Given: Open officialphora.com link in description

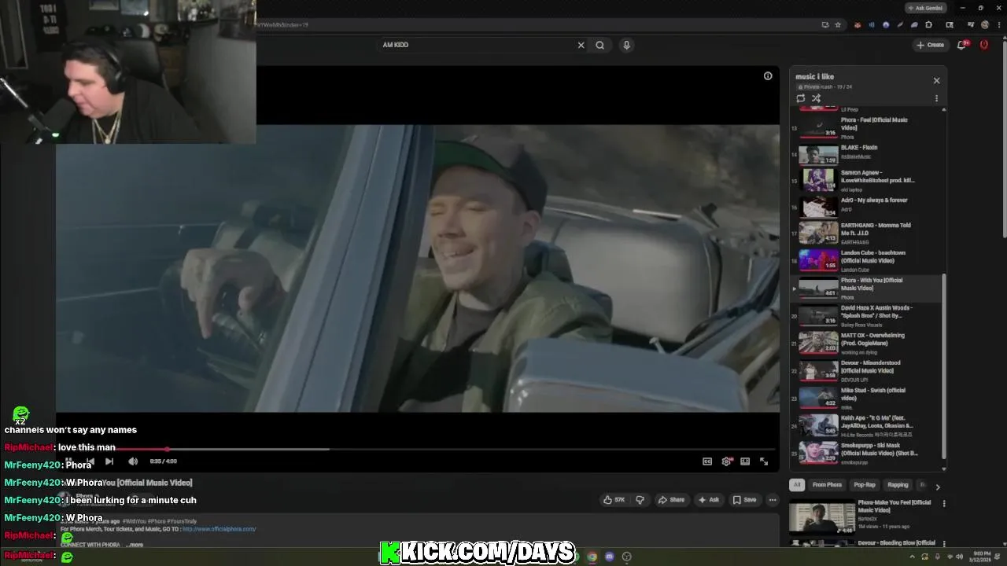Looking at the screenshot, I should click(x=219, y=529).
